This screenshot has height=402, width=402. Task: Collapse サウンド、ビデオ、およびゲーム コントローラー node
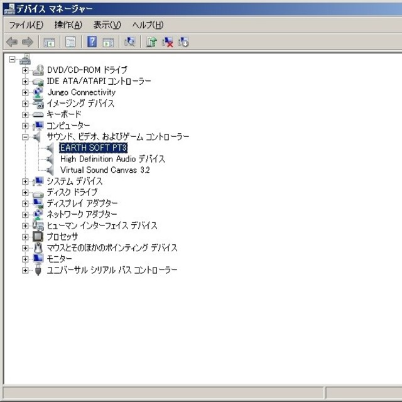(x=25, y=137)
